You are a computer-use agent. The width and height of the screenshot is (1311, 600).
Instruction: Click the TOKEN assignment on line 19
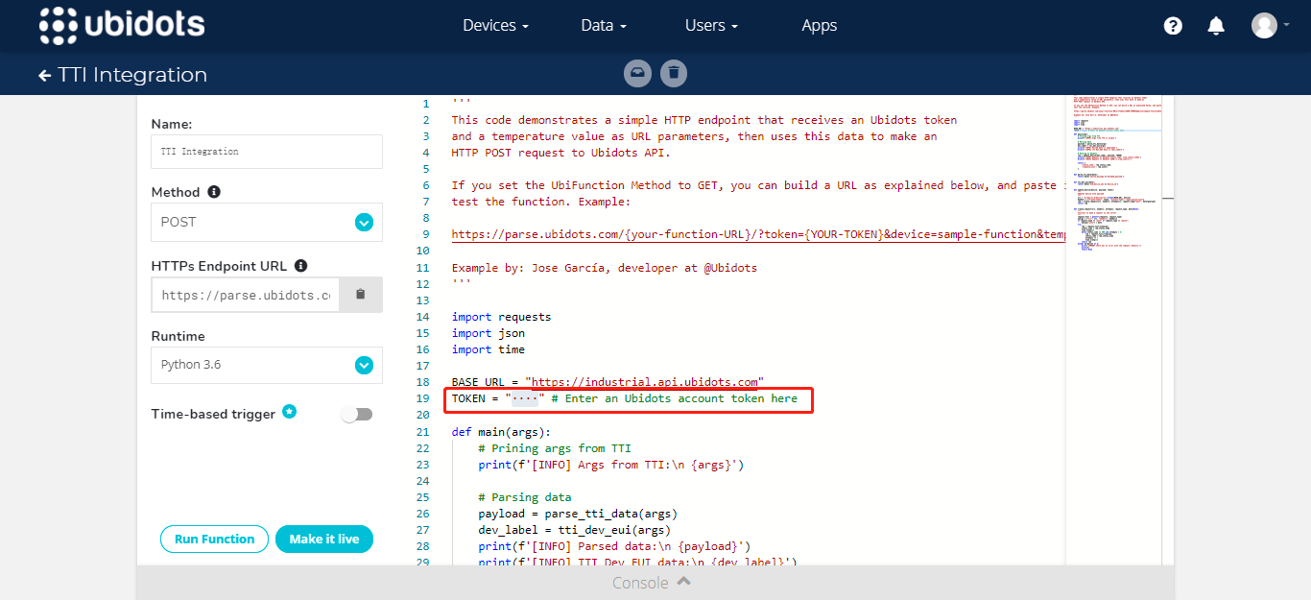pos(625,398)
